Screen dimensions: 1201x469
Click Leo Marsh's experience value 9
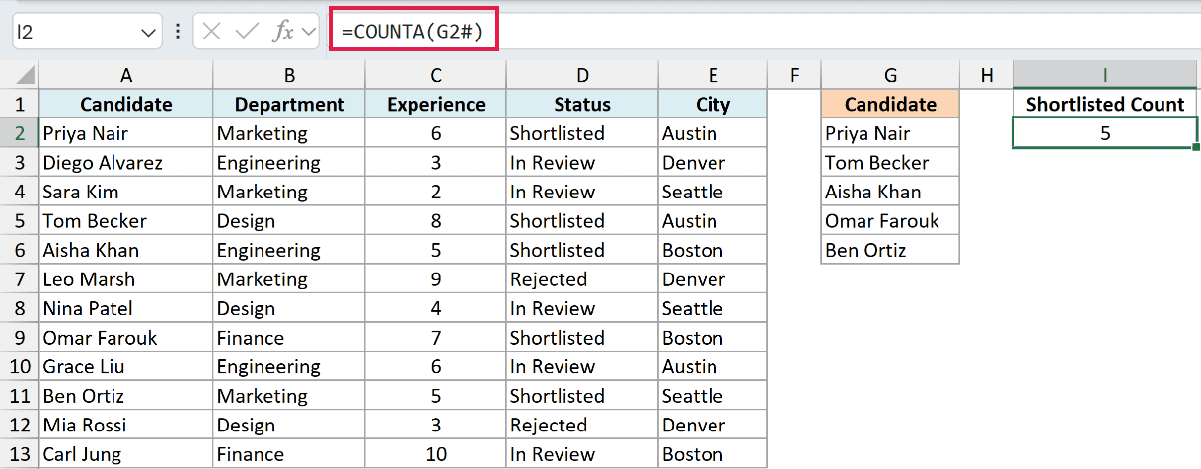click(x=436, y=279)
